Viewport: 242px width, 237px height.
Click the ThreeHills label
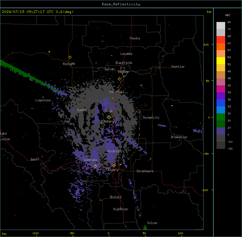point(151,118)
